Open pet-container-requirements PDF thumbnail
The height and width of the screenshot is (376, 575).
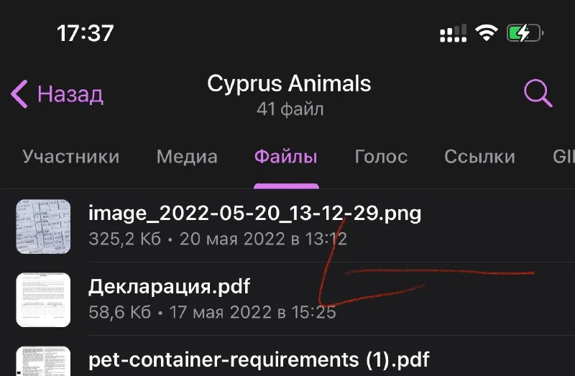(43, 361)
